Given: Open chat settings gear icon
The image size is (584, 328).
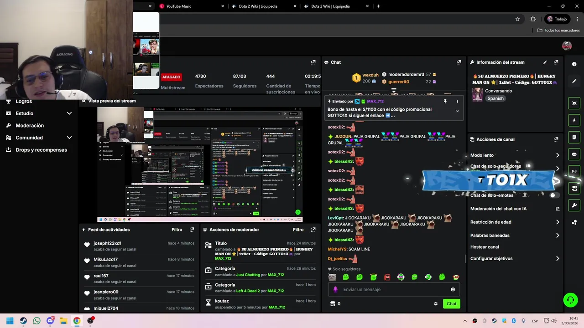Looking at the screenshot, I should (436, 304).
